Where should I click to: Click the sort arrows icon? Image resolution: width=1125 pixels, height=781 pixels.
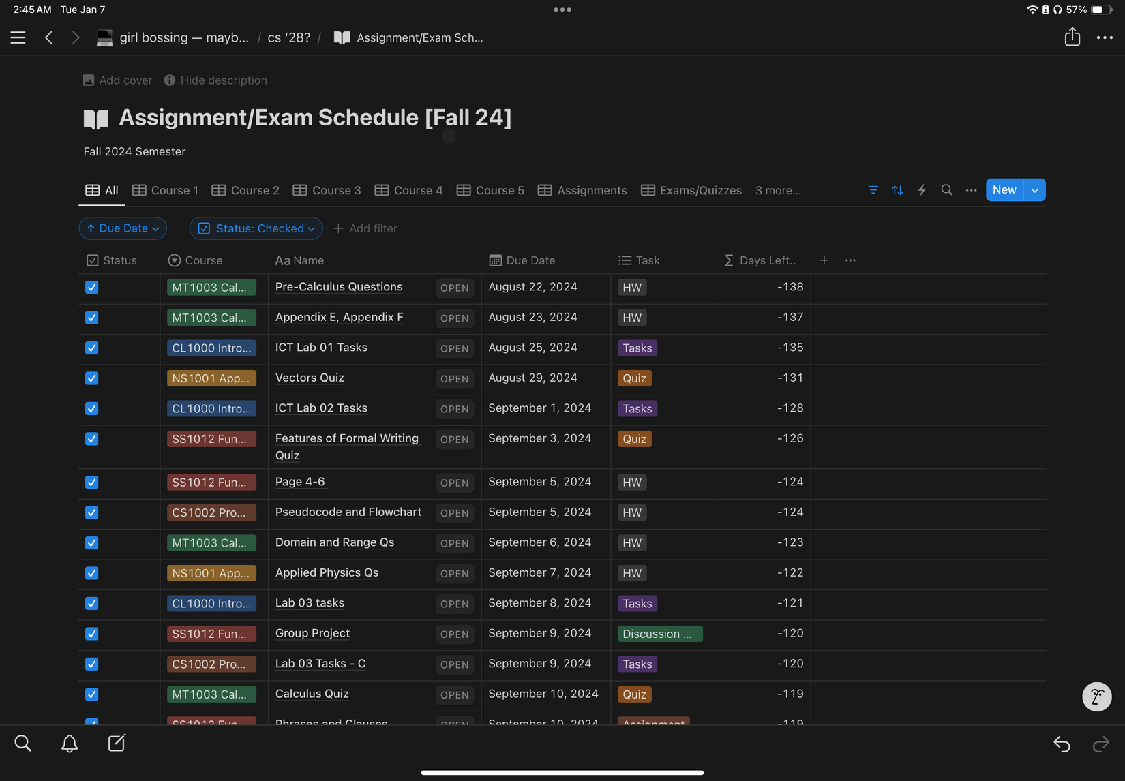coord(897,190)
